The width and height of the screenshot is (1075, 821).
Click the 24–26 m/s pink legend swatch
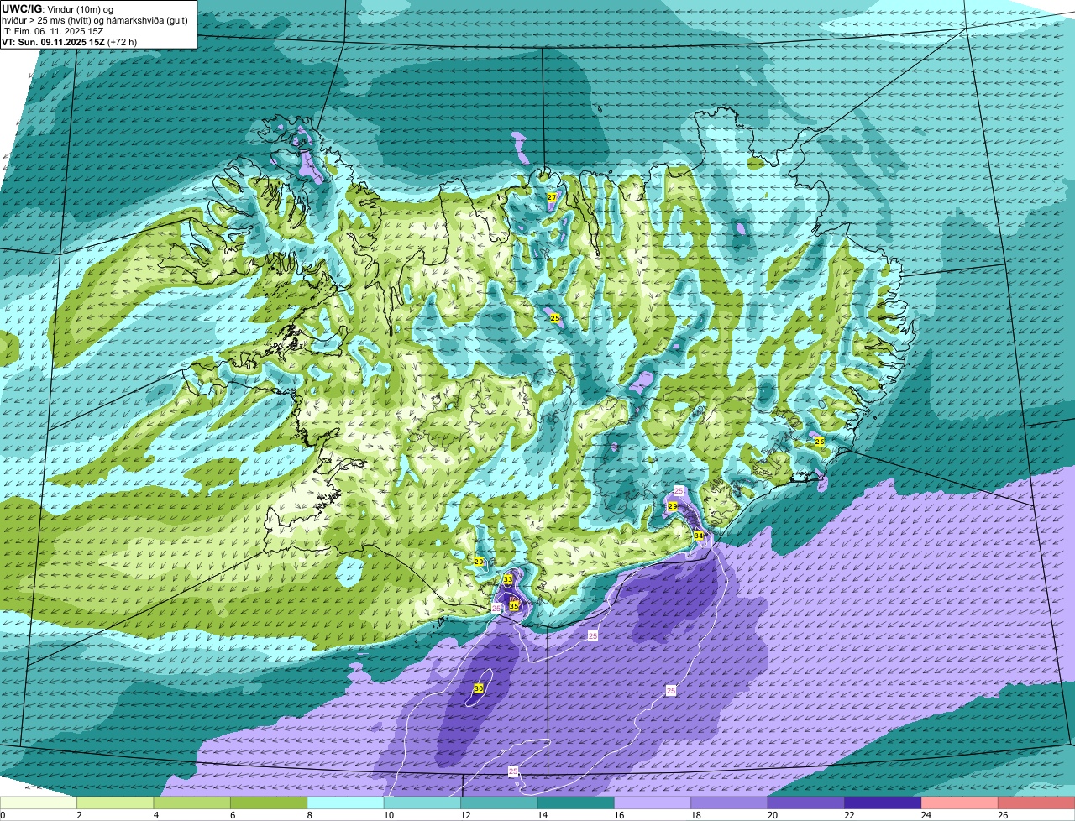[960, 803]
